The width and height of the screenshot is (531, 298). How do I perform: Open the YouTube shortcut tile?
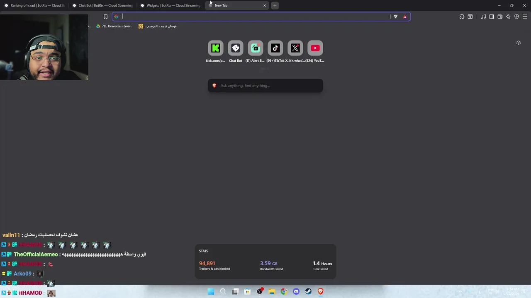coord(315,48)
